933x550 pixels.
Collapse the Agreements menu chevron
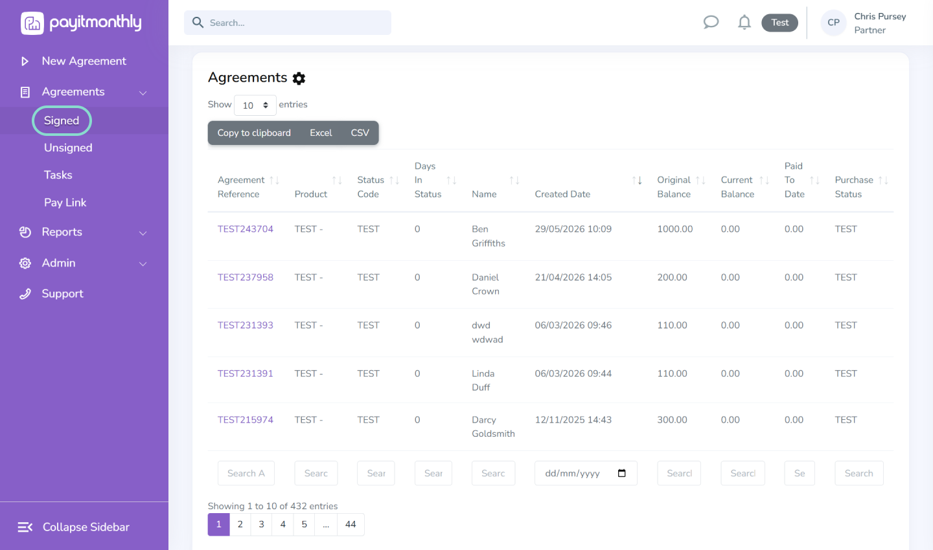[x=143, y=93]
